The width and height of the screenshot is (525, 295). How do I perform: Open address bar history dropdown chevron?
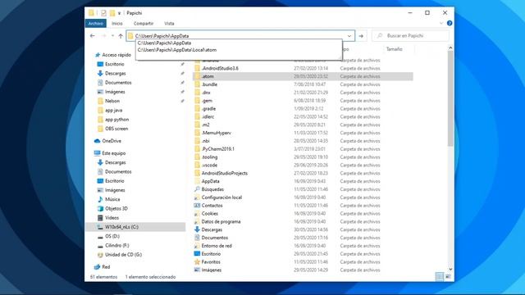point(349,36)
